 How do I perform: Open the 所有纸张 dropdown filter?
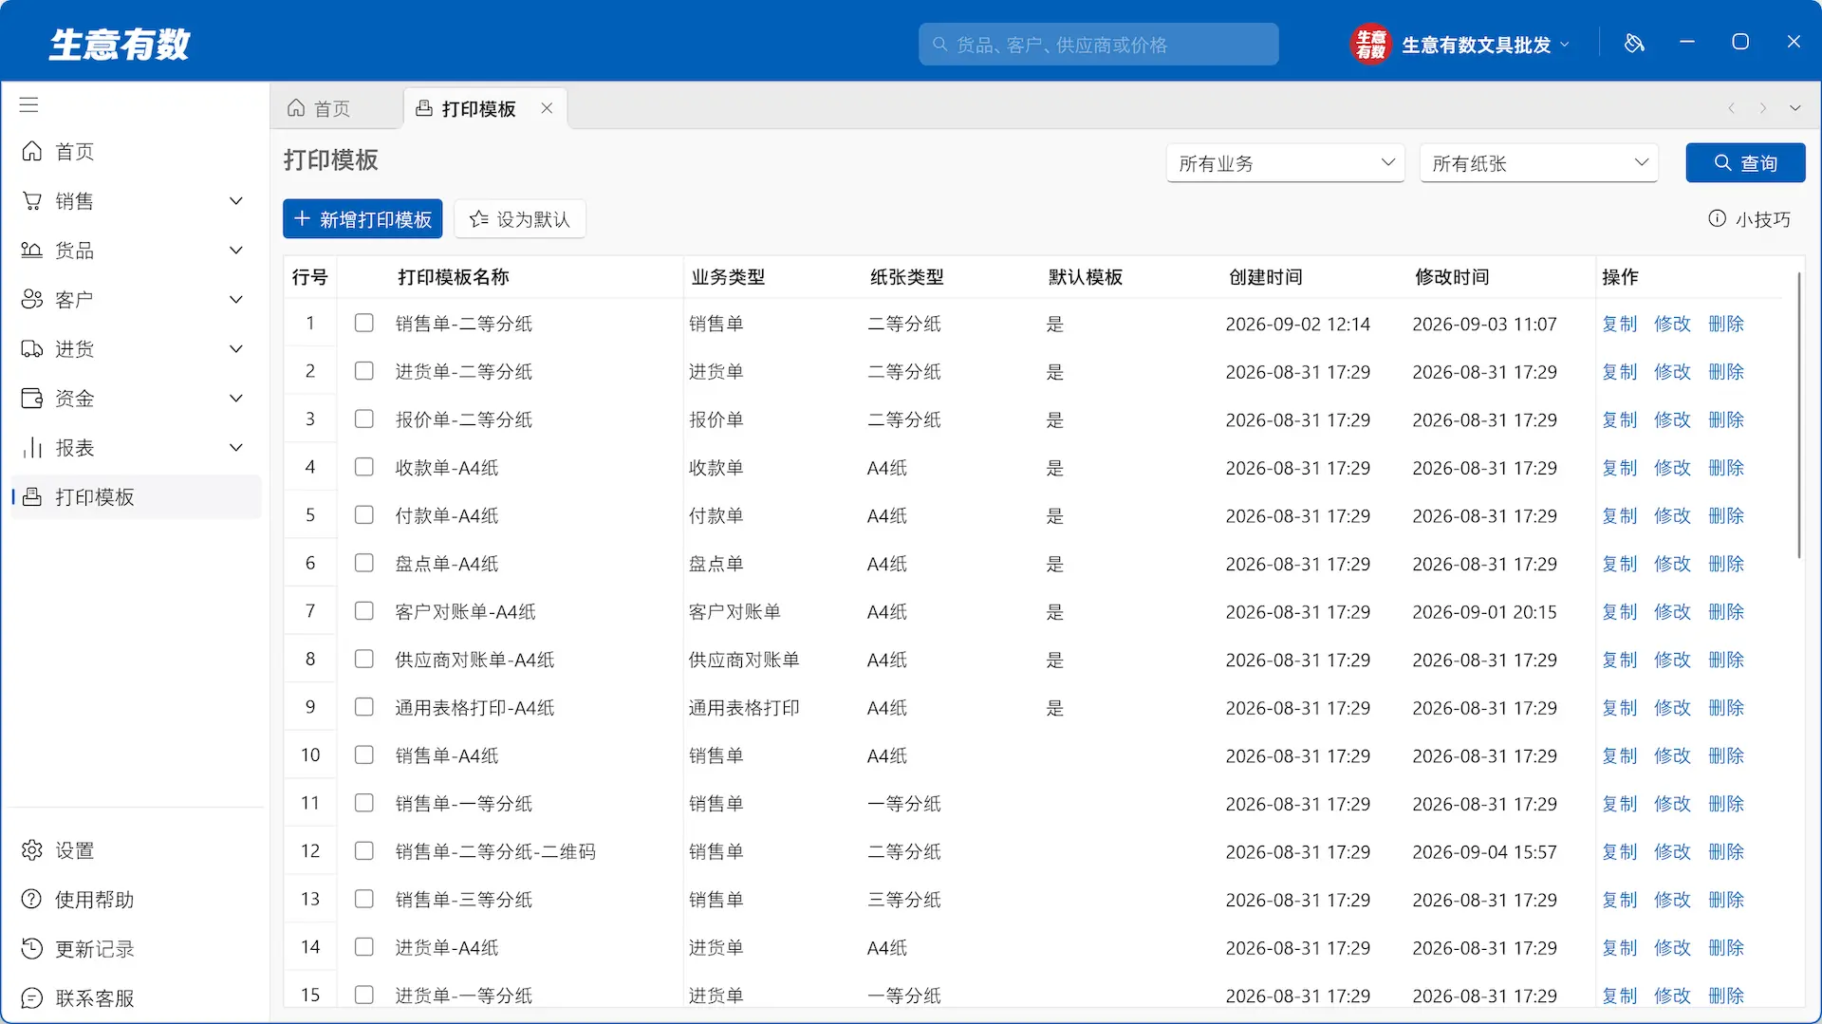click(1538, 163)
